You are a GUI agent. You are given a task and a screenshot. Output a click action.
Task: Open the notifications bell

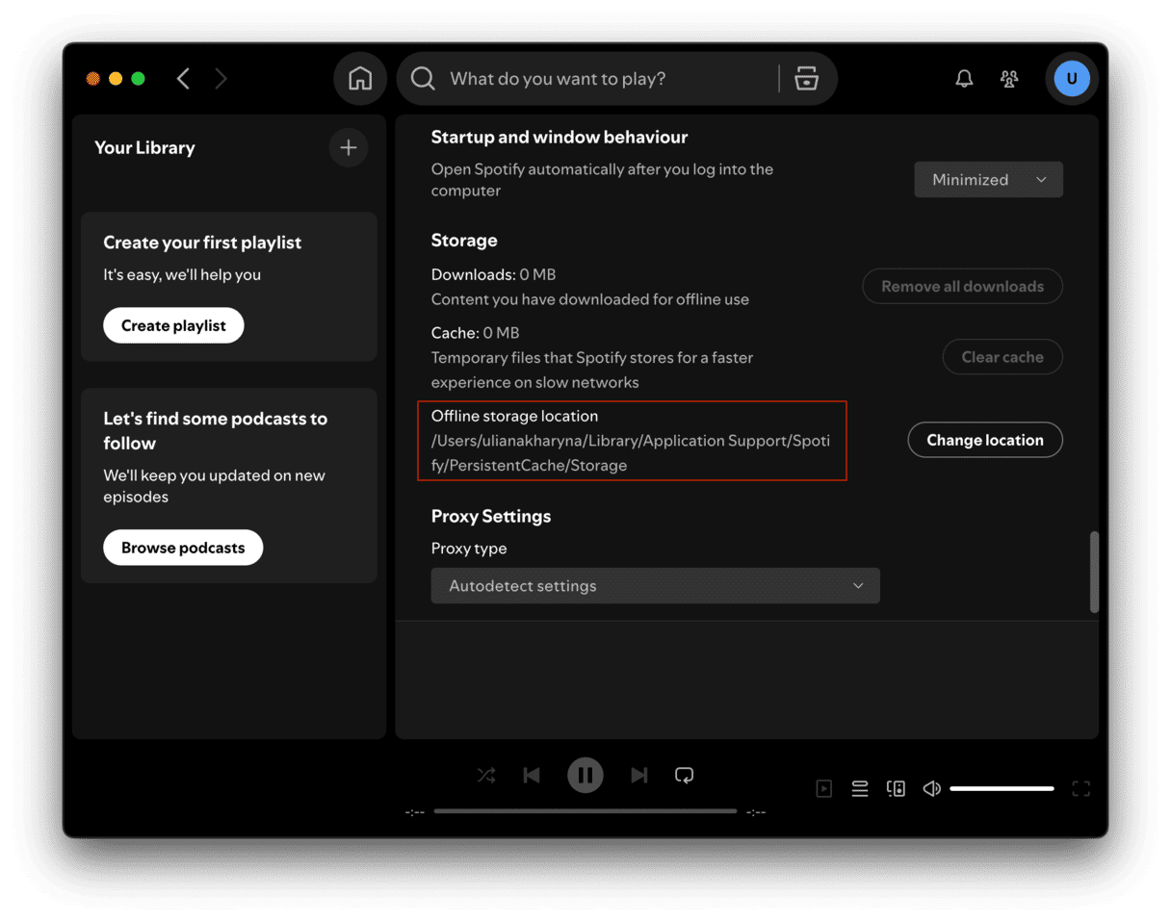click(x=964, y=79)
